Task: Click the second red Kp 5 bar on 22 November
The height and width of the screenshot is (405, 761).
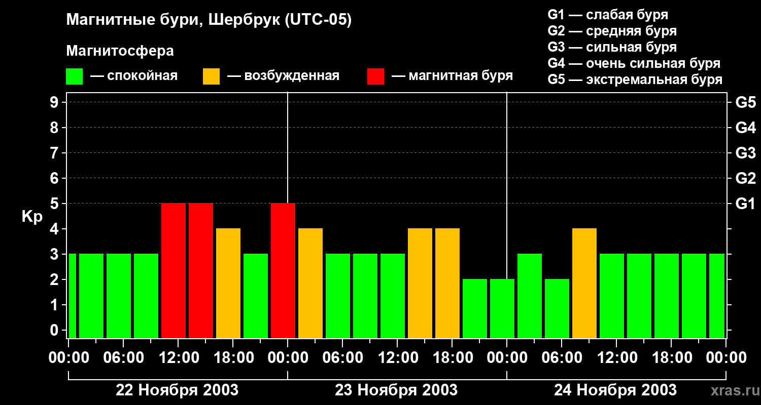Action: 201,271
